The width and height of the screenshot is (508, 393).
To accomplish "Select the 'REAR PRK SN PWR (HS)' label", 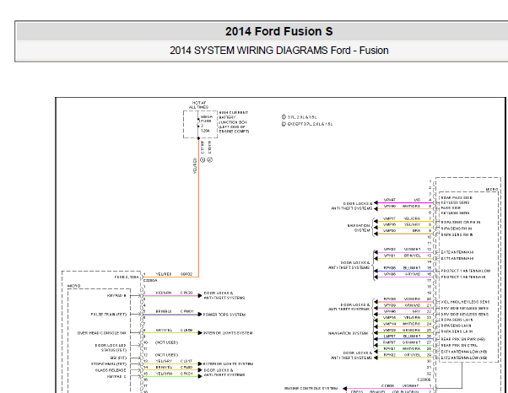I will (463, 339).
